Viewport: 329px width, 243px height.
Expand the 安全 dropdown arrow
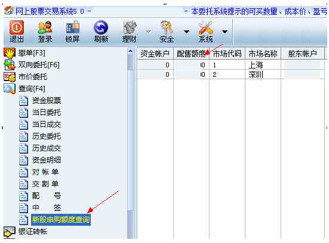pyautogui.click(x=186, y=32)
